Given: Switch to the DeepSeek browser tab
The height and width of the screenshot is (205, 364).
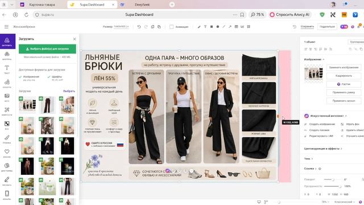Looking at the screenshot, I should (142, 5).
